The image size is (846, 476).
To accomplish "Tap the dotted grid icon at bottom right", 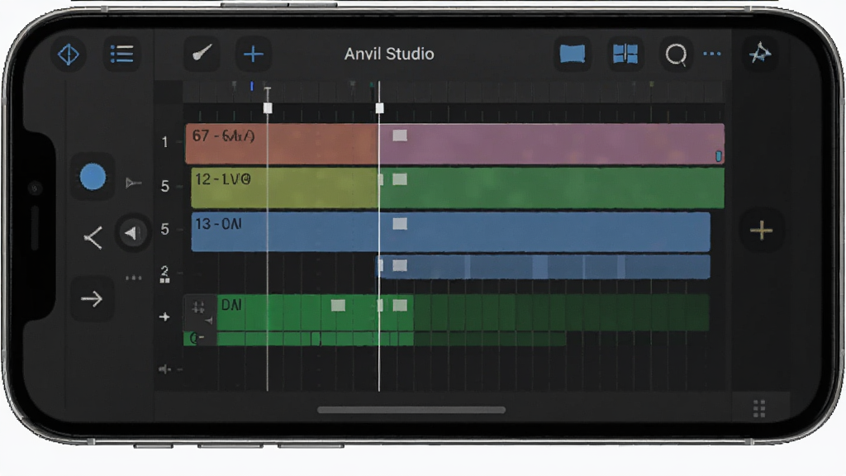I will [759, 408].
